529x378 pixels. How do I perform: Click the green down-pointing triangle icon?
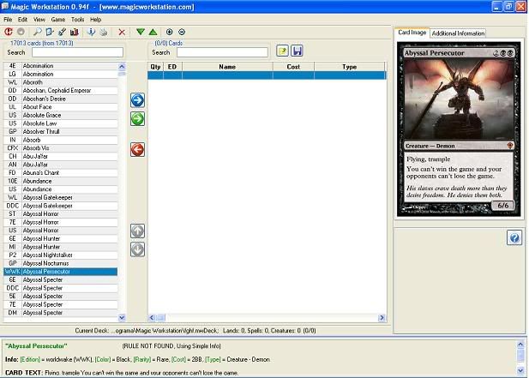click(x=141, y=32)
